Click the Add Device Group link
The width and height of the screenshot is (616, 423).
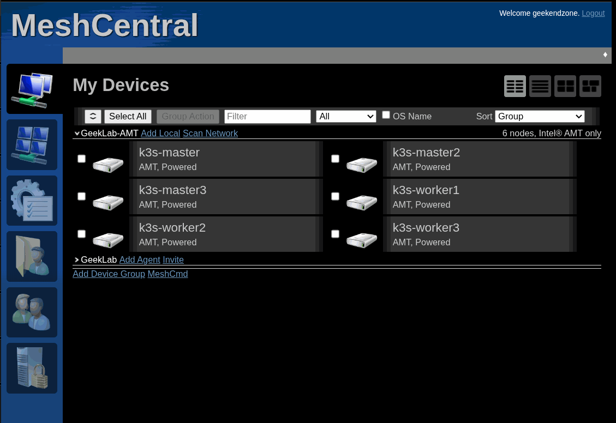point(109,274)
